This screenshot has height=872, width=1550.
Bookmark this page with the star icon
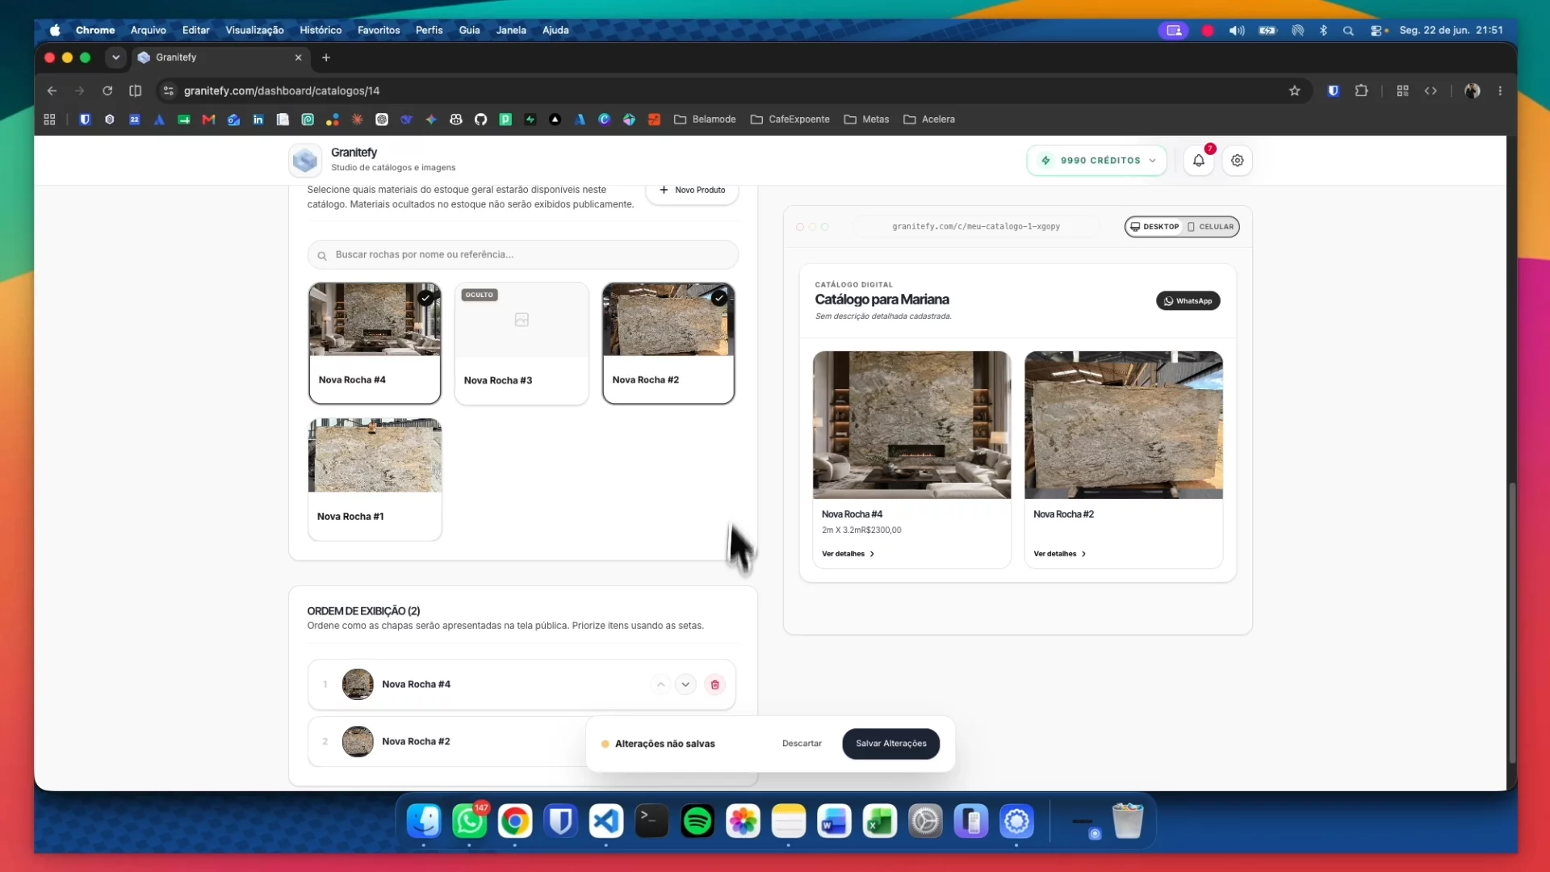[x=1295, y=91]
